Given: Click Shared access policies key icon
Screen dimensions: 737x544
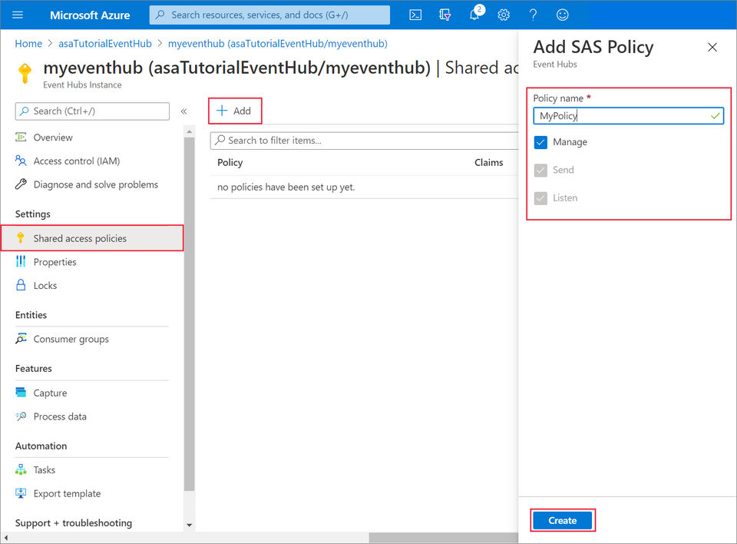Looking at the screenshot, I should point(21,238).
